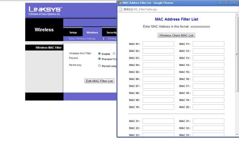Open the Wireless tab in Linksys page
Screen dimensions: 239x147
point(92,32)
